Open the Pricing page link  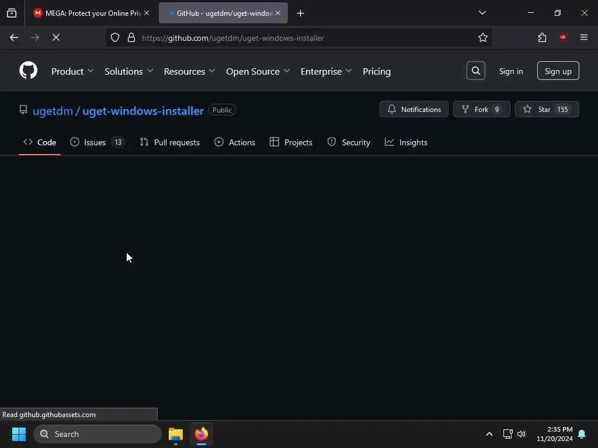[377, 71]
